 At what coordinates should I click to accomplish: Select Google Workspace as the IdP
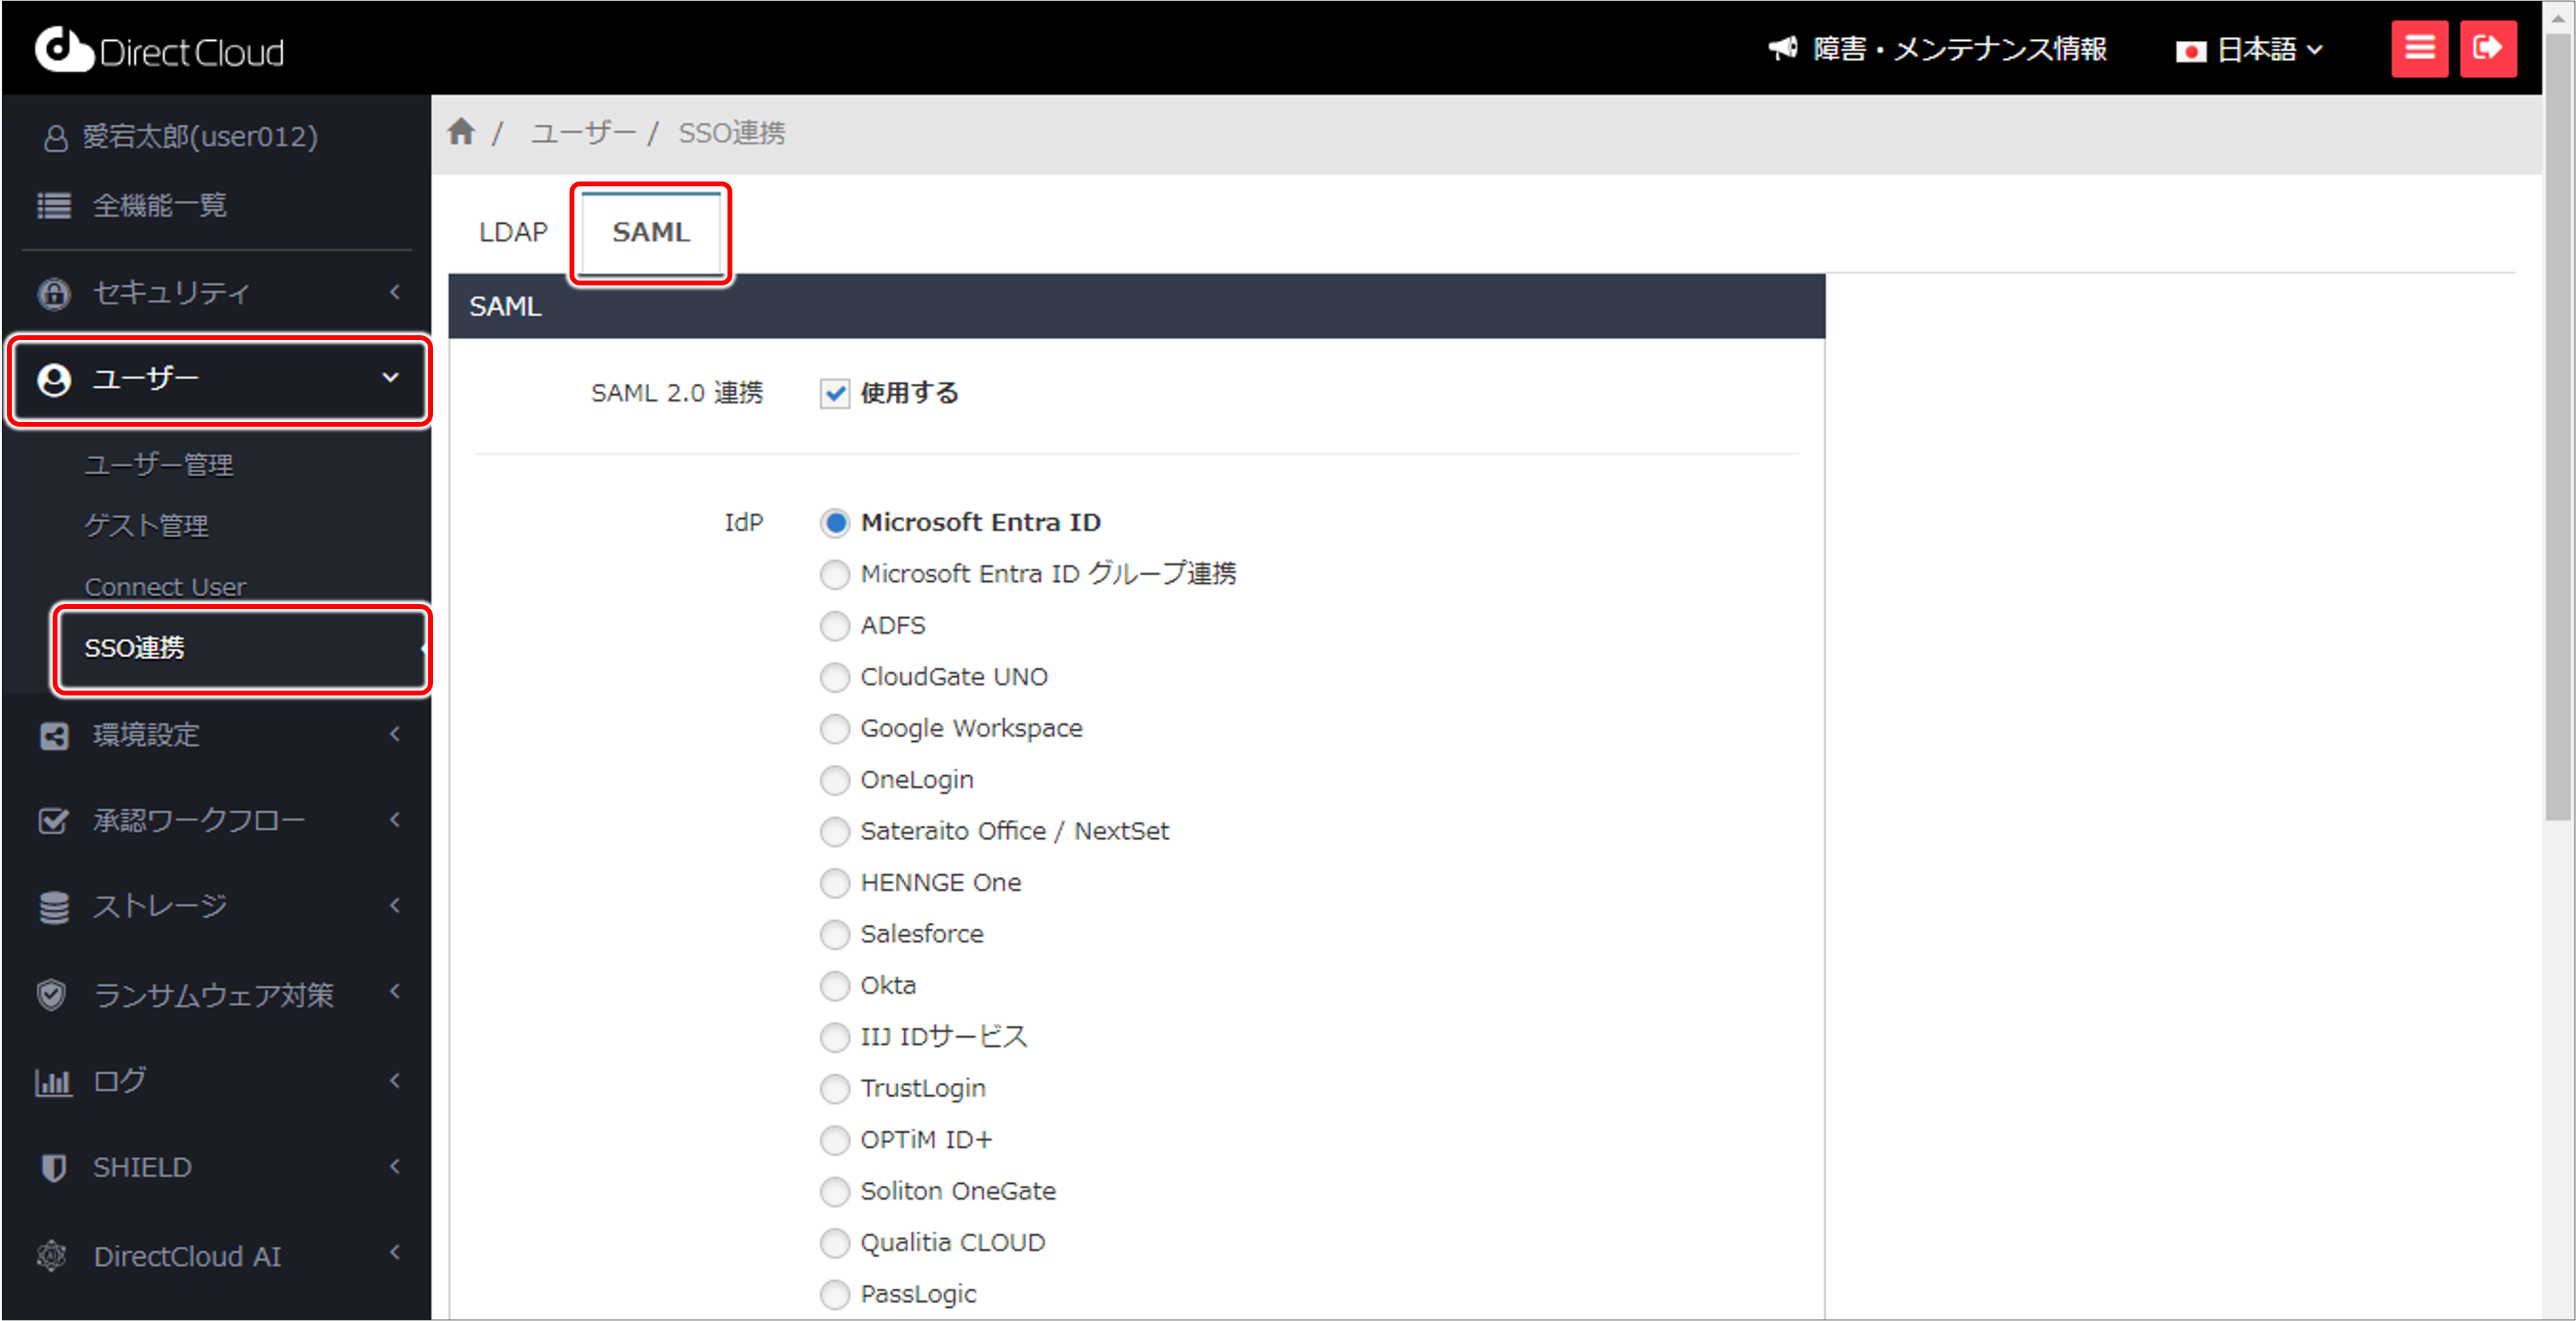click(x=836, y=729)
